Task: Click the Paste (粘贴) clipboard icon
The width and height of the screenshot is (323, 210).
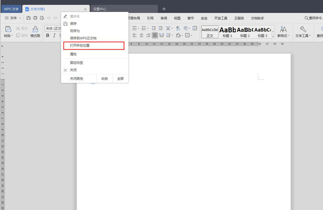Action: coord(8,30)
